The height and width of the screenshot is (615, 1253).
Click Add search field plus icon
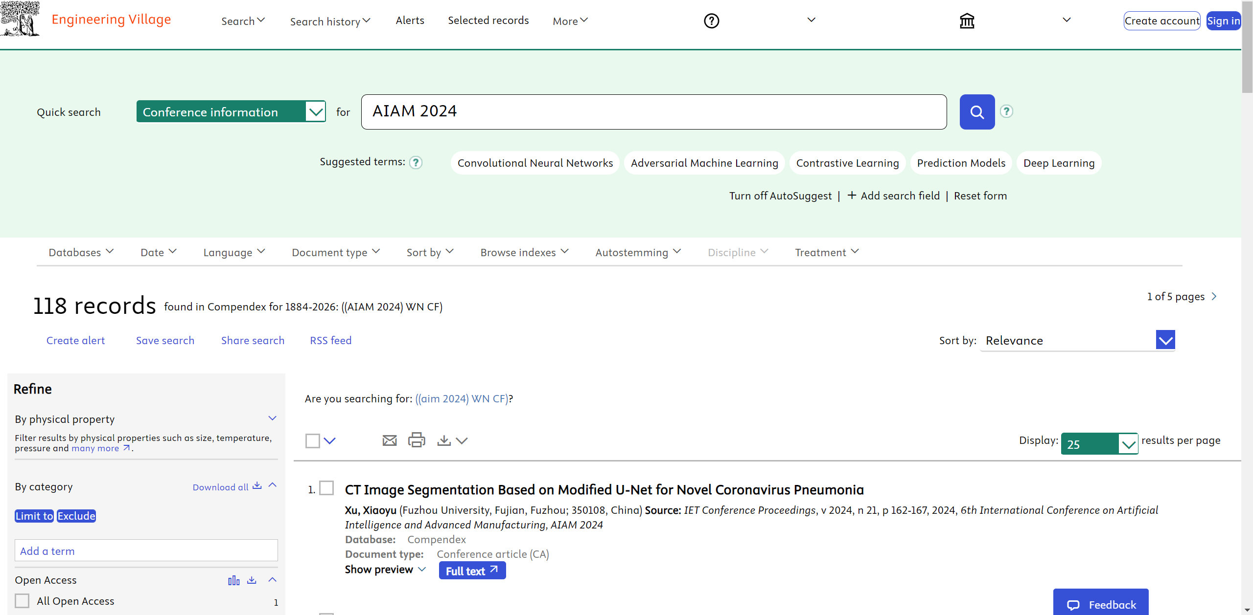[x=852, y=196]
